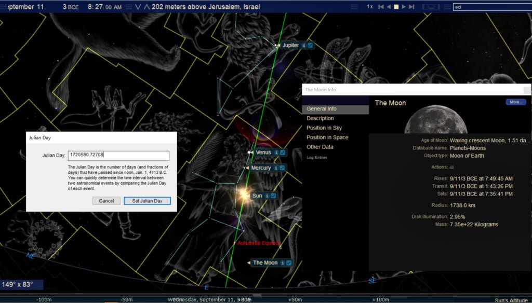Uncheck the Jupiter label checkbox
The image size is (532, 303).
310,46
